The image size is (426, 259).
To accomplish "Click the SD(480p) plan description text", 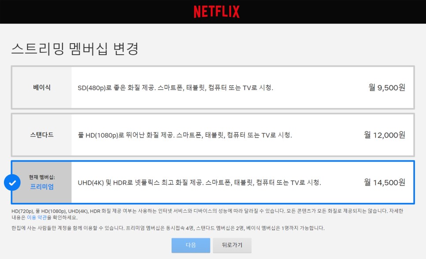I will (x=175, y=87).
